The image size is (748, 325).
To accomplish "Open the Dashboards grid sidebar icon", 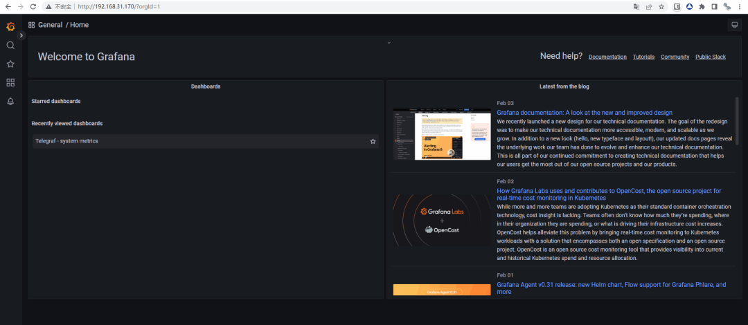I will tap(10, 82).
